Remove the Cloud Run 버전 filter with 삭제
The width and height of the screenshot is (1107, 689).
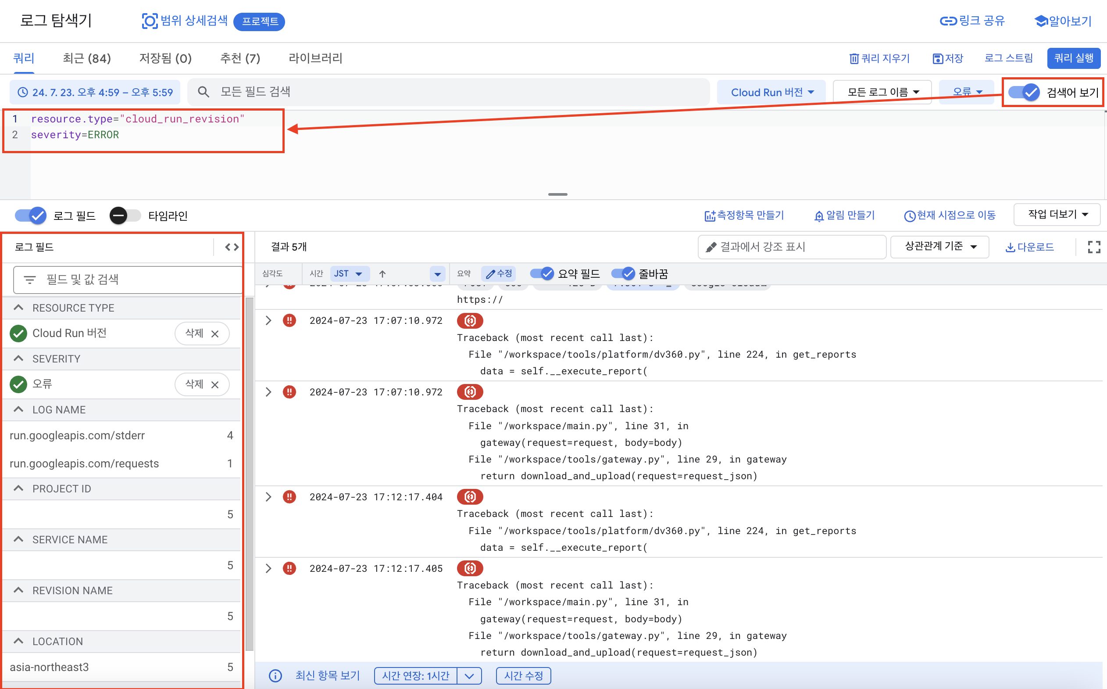coord(202,333)
